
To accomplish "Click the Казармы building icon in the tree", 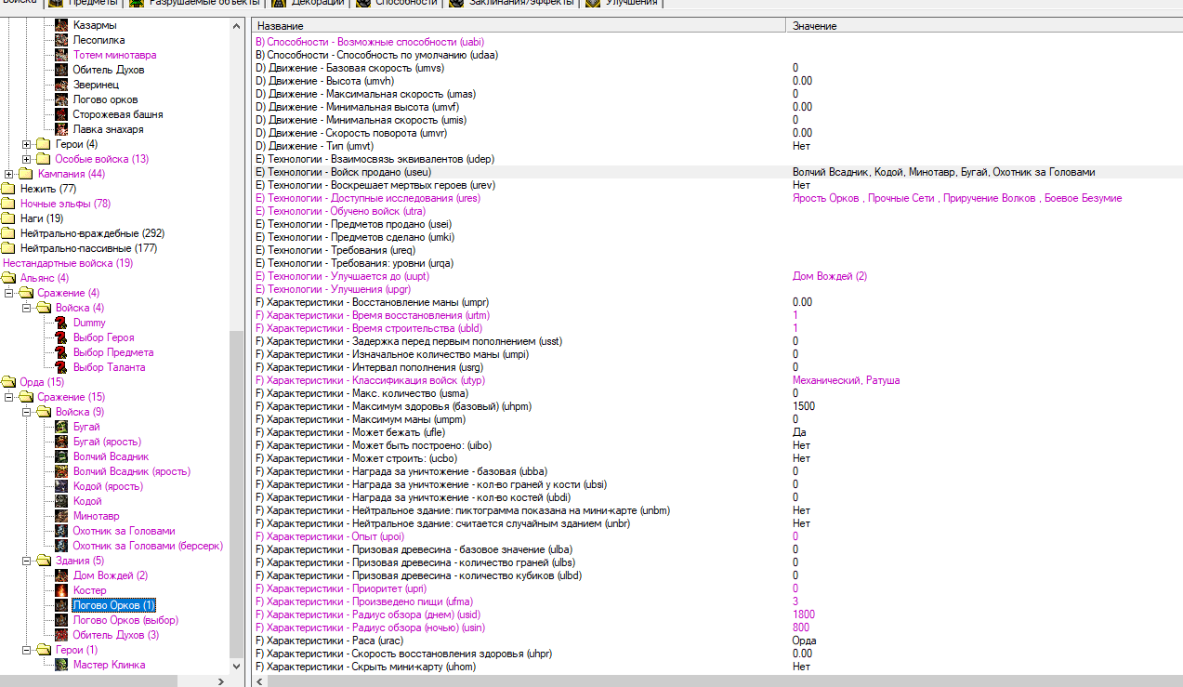I will point(61,25).
